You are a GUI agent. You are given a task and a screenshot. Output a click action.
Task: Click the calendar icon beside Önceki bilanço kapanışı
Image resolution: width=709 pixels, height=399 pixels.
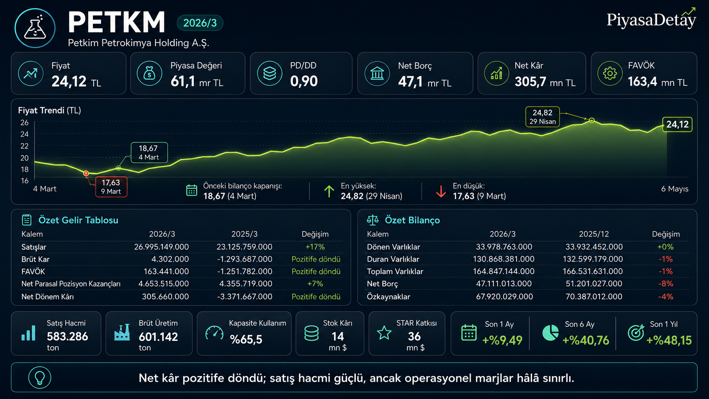click(x=192, y=190)
